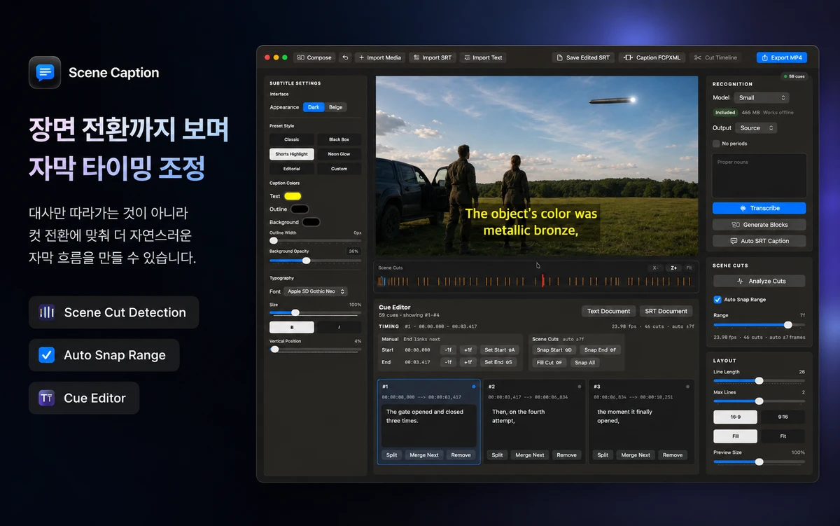The height and width of the screenshot is (526, 840).
Task: Select the Black Box preset style
Action: pos(339,139)
